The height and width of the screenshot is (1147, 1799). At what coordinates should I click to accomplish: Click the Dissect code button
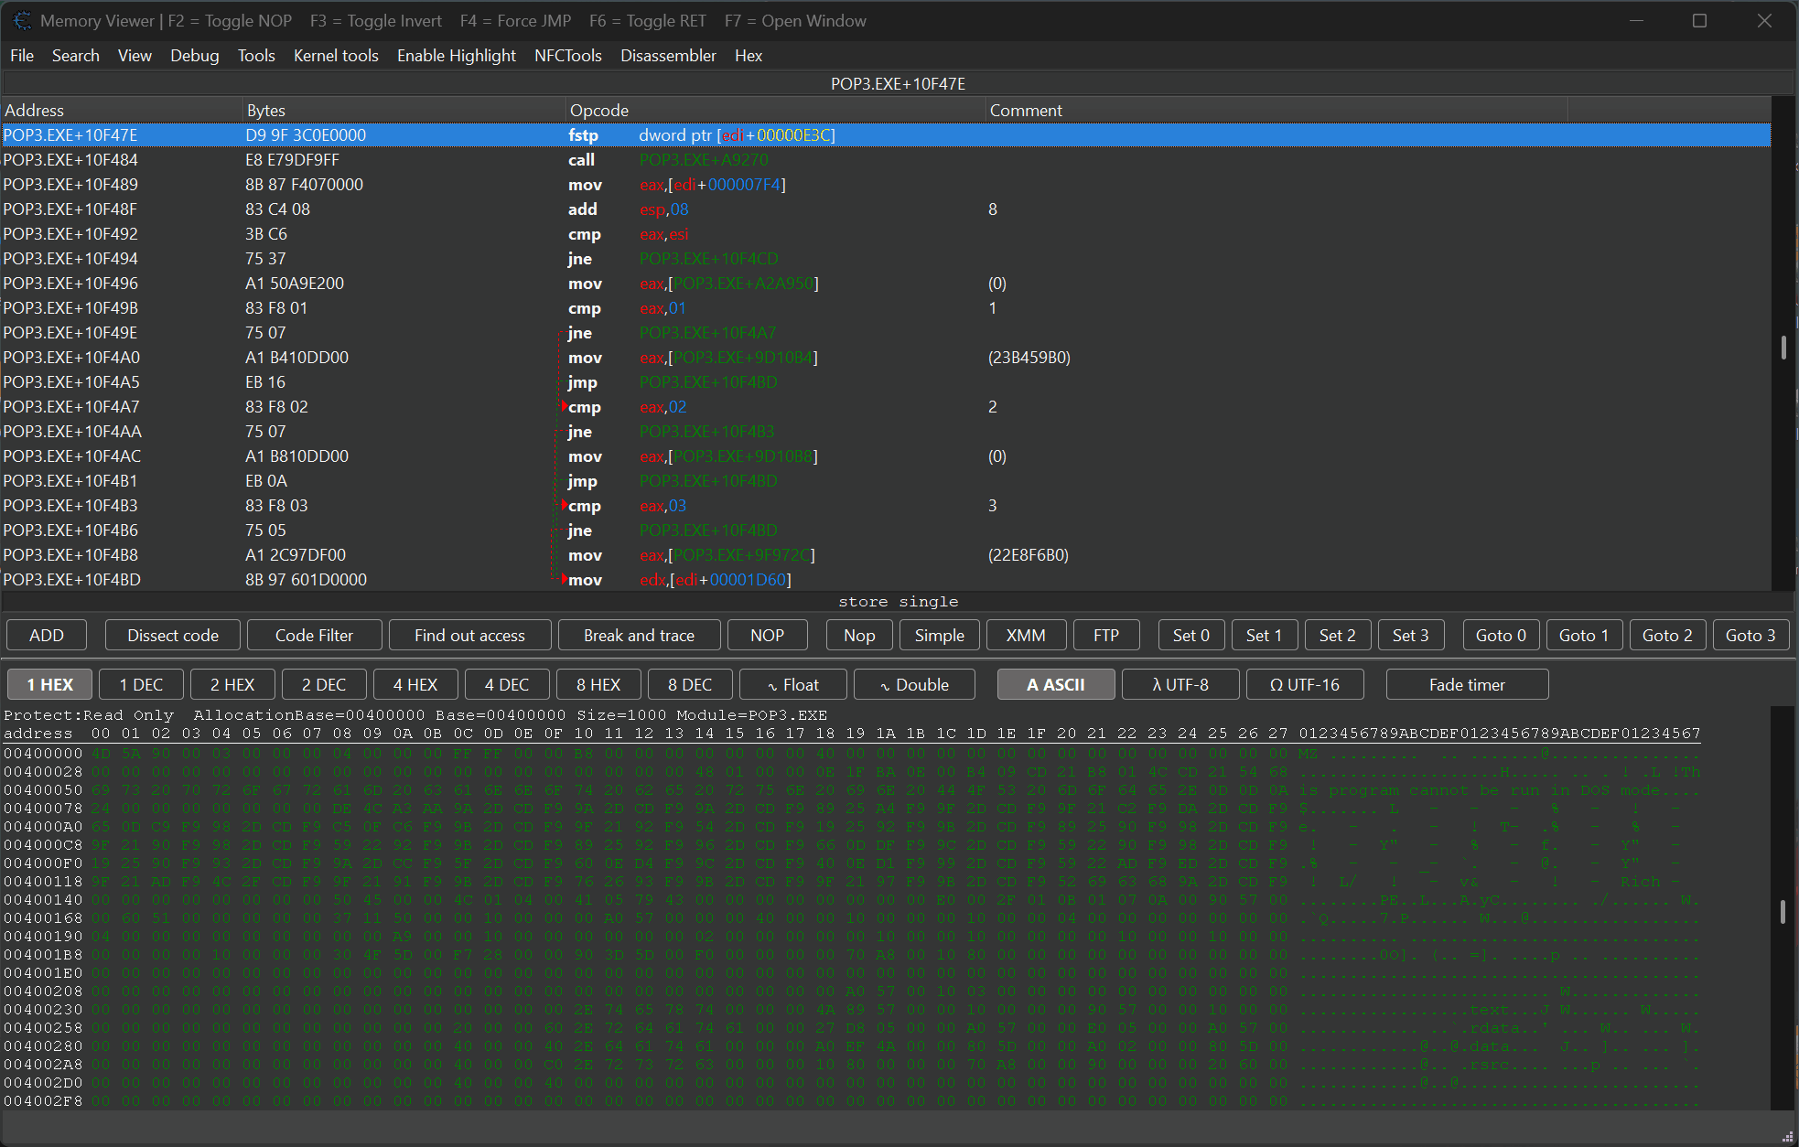173,635
